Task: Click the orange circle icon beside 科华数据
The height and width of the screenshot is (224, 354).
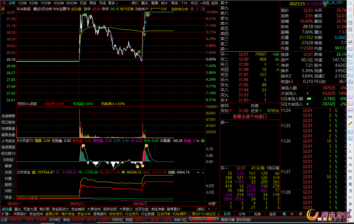Action: click(x=3, y=9)
